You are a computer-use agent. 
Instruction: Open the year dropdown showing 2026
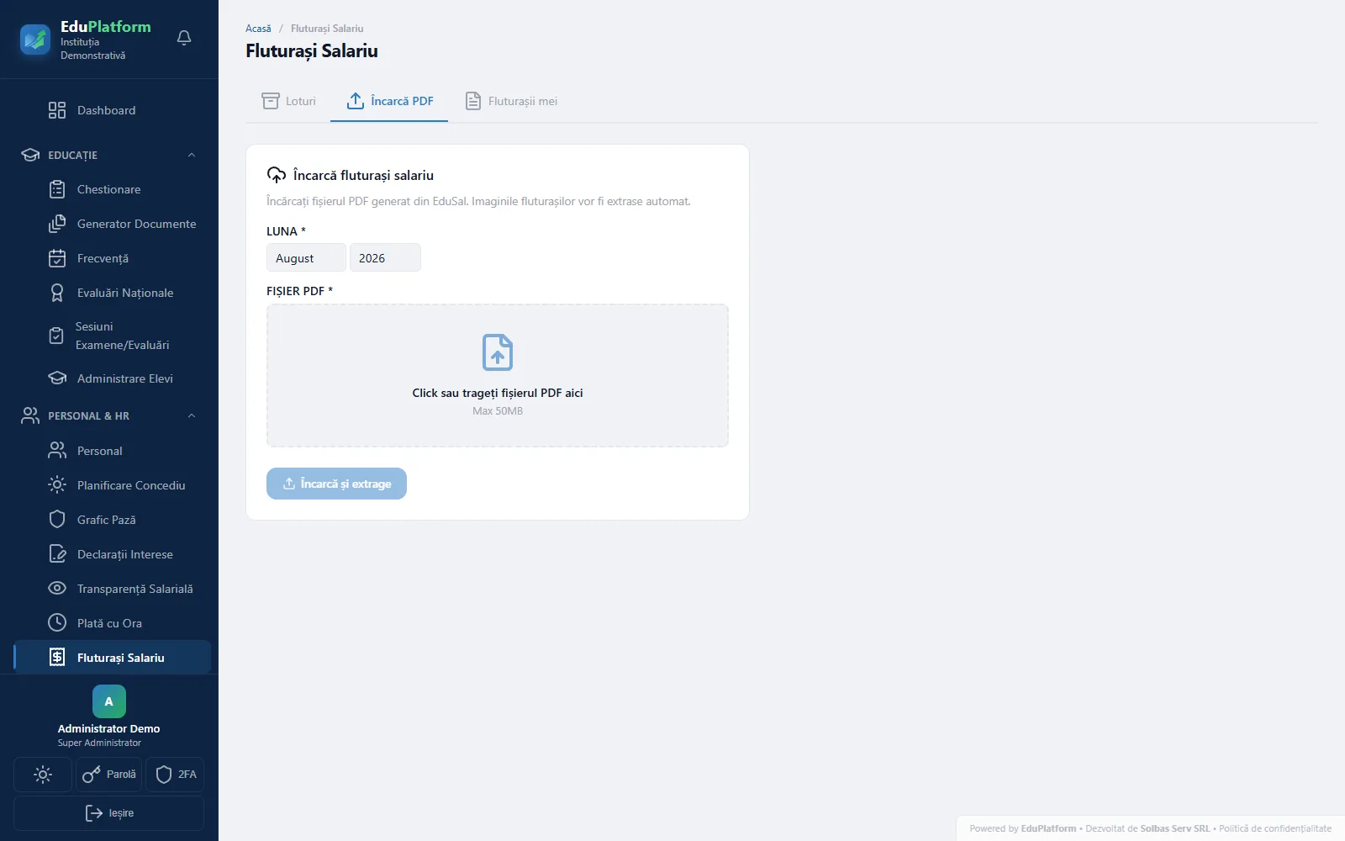[x=385, y=258]
